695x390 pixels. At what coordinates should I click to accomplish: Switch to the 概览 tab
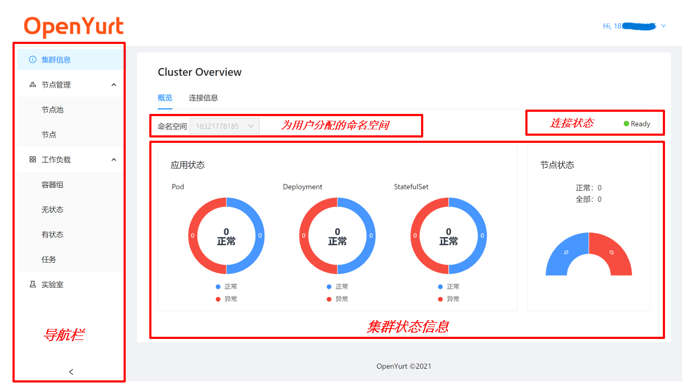pyautogui.click(x=165, y=97)
